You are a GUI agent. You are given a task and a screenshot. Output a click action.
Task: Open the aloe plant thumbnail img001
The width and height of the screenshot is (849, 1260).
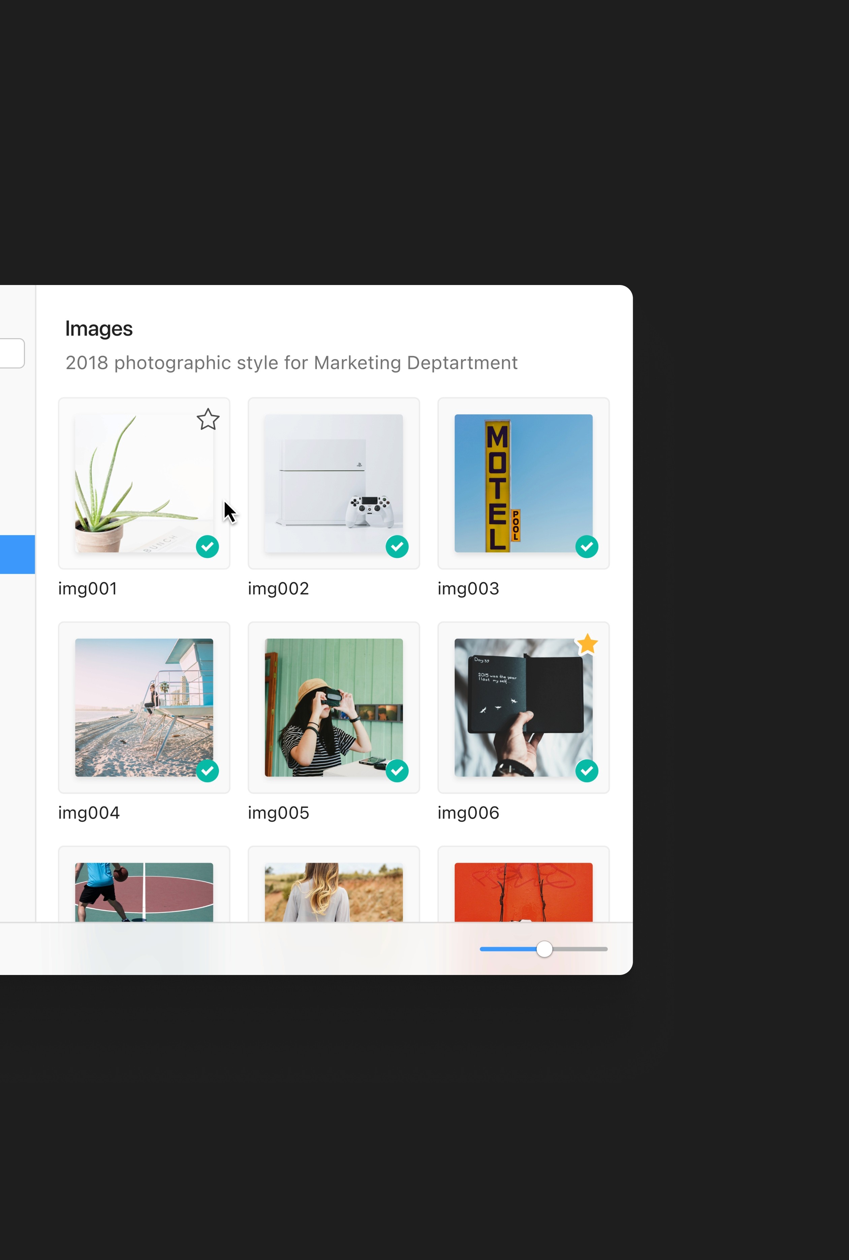[x=144, y=483]
